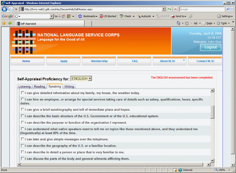Click in the Google search box
236x173 pixels.
click(x=202, y=9)
